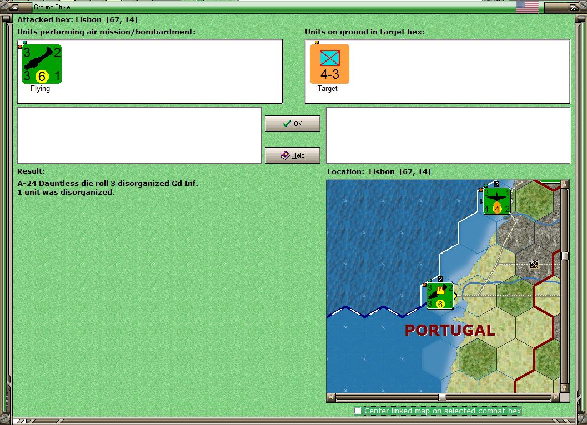Image resolution: width=587 pixels, height=425 pixels.
Task: Select the orange 4-3 Target unit counter
Action: pos(329,63)
